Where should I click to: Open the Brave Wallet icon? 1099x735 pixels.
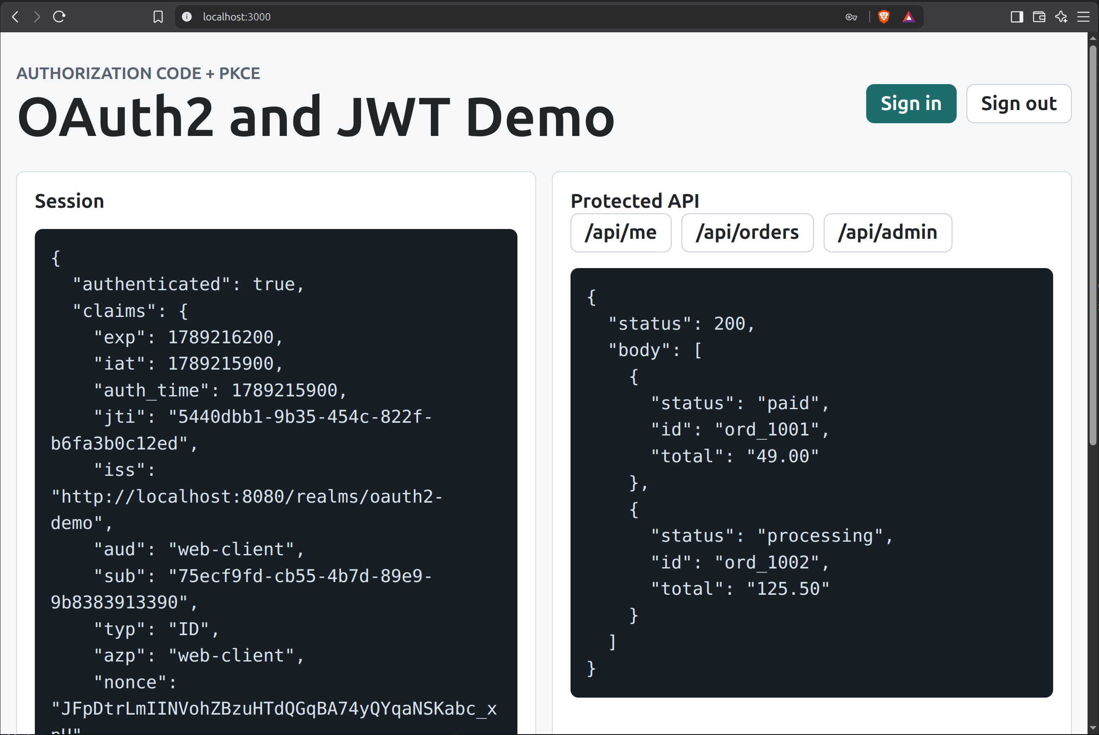[x=1039, y=17]
